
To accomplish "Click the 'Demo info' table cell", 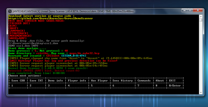I will pos(55,81).
